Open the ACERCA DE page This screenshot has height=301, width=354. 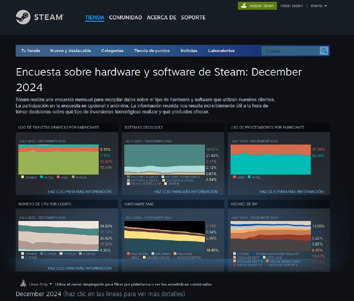point(162,17)
